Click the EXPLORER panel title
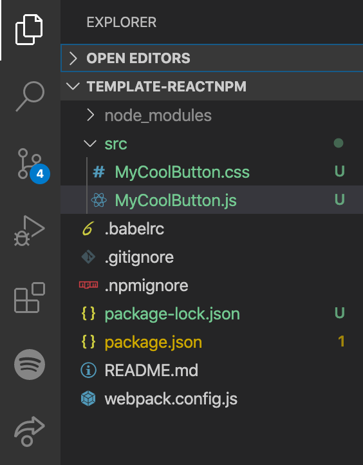 coord(122,23)
